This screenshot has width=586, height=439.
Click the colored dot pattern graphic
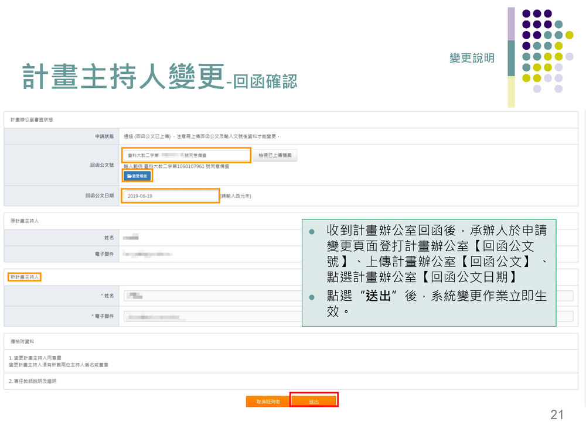[542, 52]
